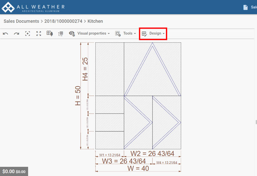Click the fullscreen expand icon
This screenshot has width=257, height=176.
pyautogui.click(x=39, y=33)
